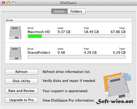137x109 pixels.
Task: Click 'Verify disks and repair if needed.'
Action: [69, 81]
